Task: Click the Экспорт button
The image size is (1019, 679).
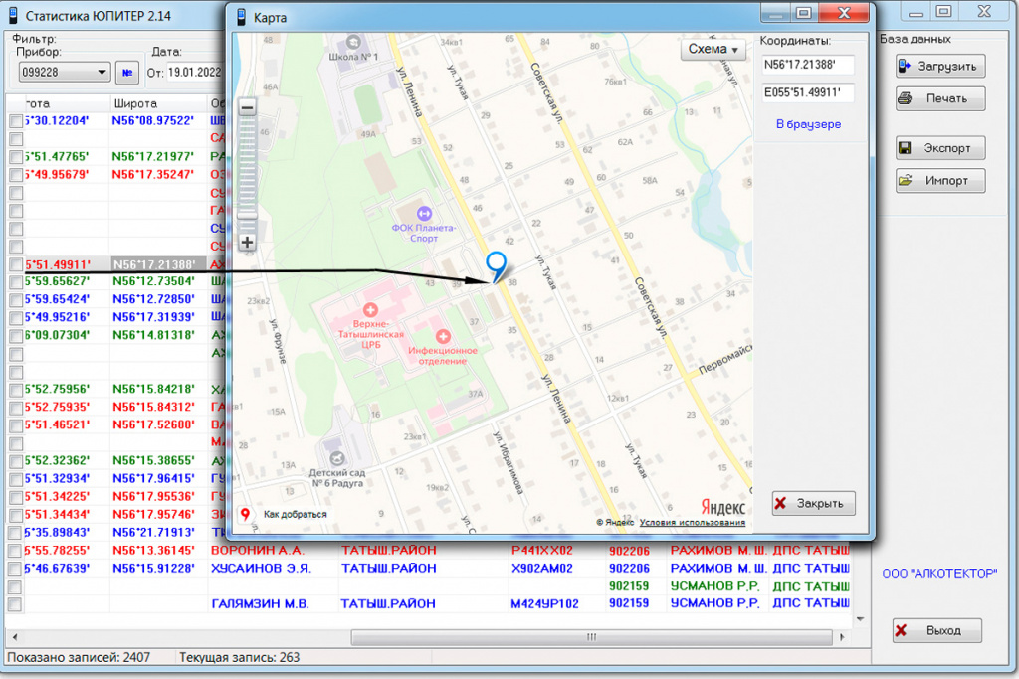Action: [x=939, y=148]
